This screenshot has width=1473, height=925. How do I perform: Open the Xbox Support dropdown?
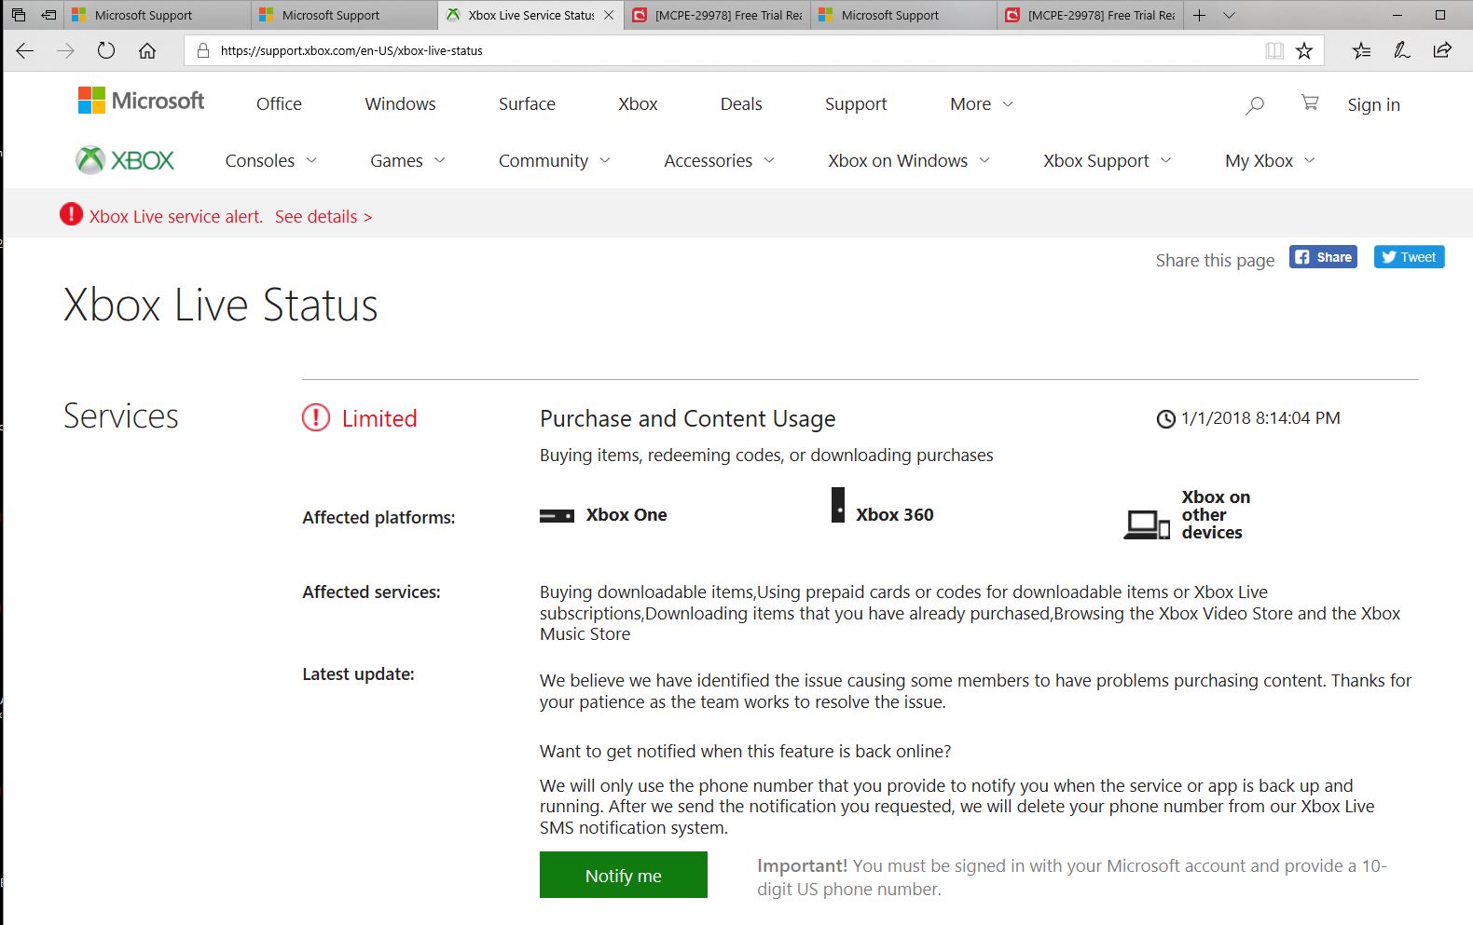point(1107,161)
